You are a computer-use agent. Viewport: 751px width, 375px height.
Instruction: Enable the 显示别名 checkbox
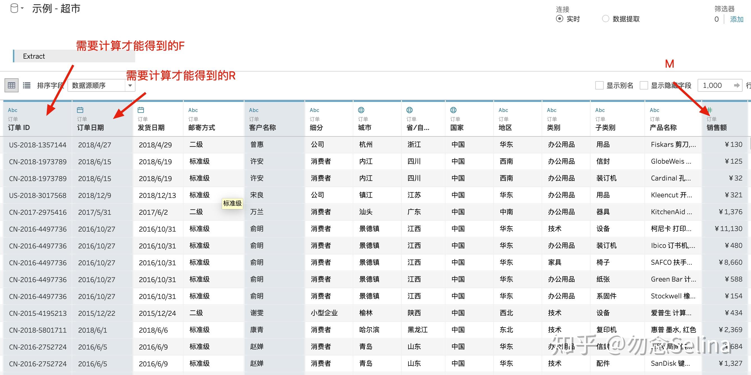click(x=599, y=85)
